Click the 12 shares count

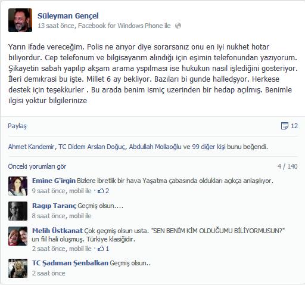[x=294, y=126]
